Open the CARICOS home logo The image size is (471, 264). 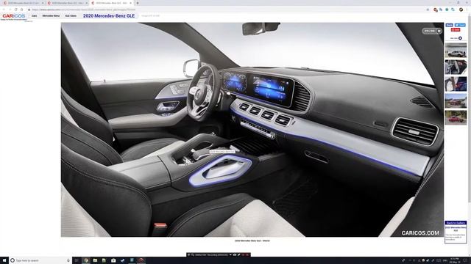[13, 16]
